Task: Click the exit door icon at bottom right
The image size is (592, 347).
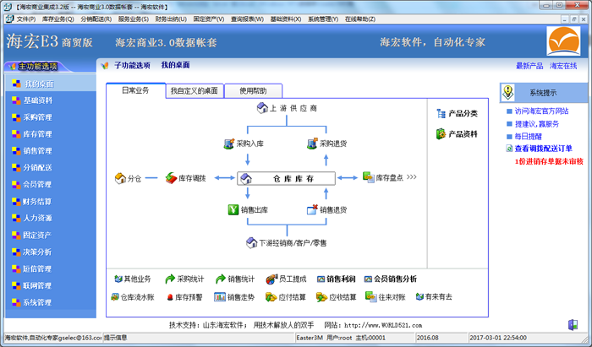Action: [573, 325]
